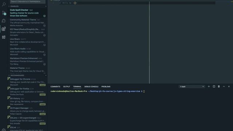This screenshot has width=233, height=131.
Task: Switch to the DEBUG CONSOLE tab
Action: click(x=91, y=87)
